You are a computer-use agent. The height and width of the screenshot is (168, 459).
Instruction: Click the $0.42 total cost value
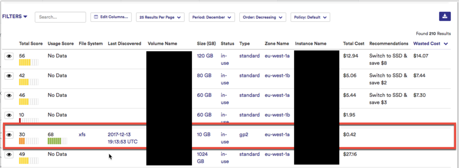pyautogui.click(x=350, y=135)
